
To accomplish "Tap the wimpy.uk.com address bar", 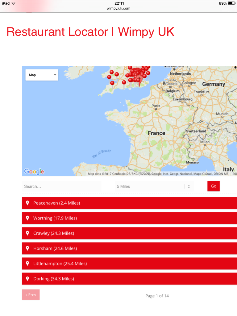I will pyautogui.click(x=118, y=8).
